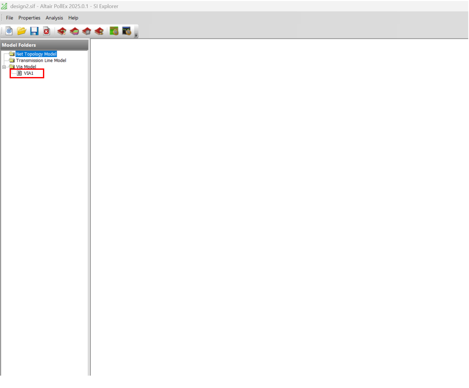This screenshot has width=469, height=388.
Task: Collapse the Via Model folder node
Action: (x=4, y=67)
